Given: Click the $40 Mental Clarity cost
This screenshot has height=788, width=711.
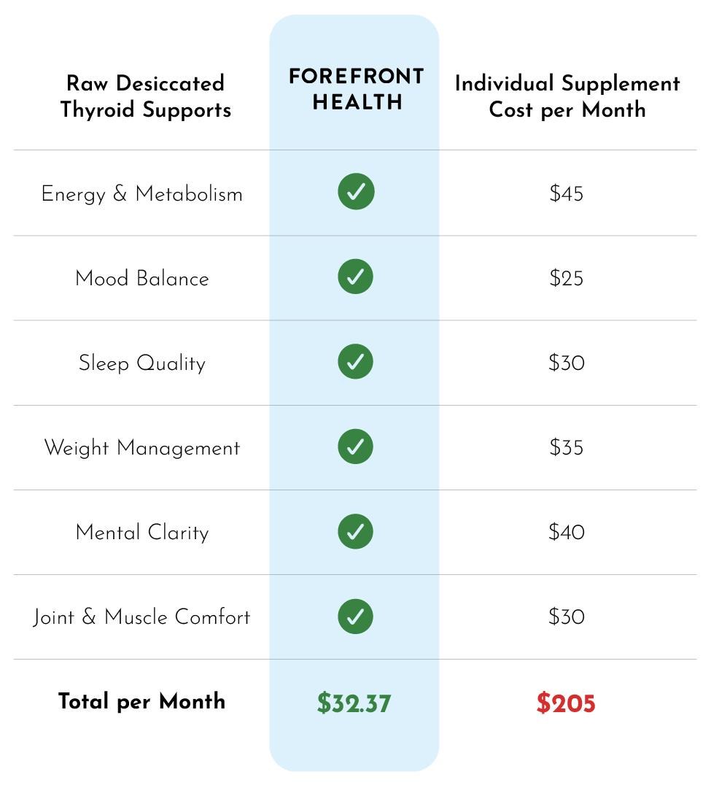Looking at the screenshot, I should [x=567, y=532].
